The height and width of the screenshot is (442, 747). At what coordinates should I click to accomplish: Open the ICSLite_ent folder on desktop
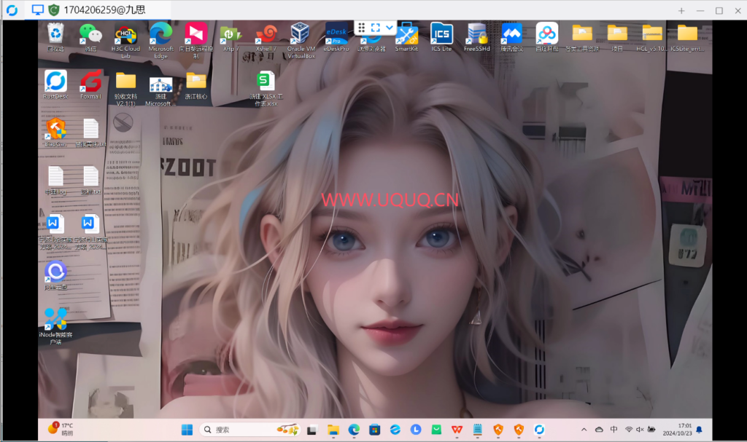tap(687, 34)
